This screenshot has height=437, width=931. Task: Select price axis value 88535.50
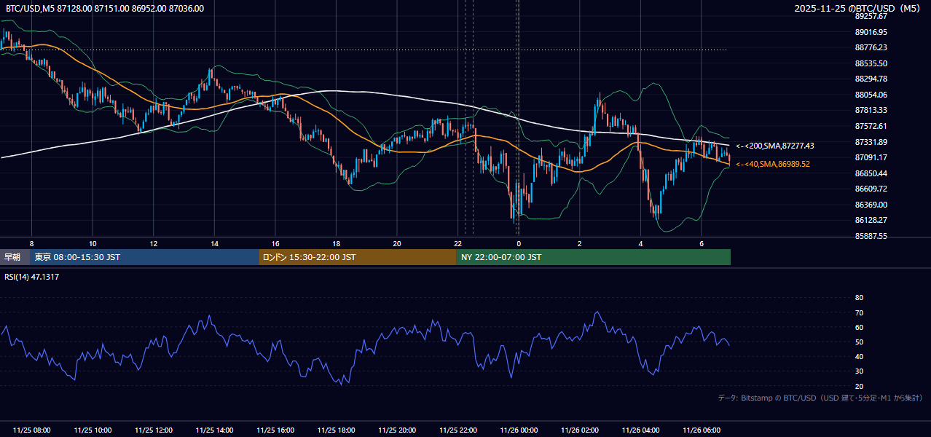(871, 63)
